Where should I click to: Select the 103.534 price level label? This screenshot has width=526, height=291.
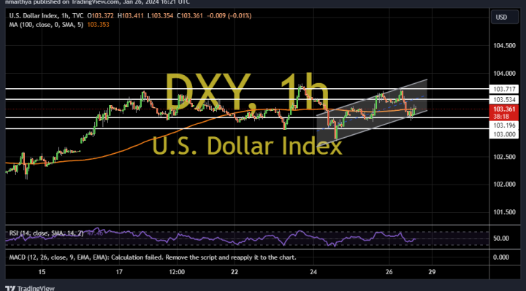click(504, 99)
